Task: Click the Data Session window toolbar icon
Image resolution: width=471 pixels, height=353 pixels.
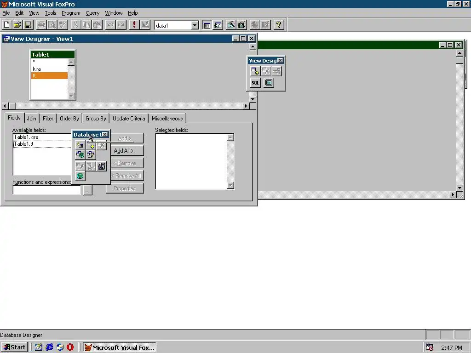Action: coord(218,25)
